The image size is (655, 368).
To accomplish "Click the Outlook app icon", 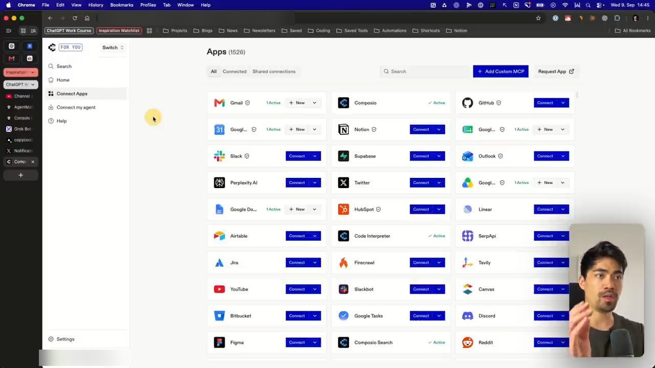I will [468, 156].
